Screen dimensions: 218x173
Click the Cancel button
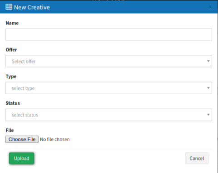coord(197,159)
